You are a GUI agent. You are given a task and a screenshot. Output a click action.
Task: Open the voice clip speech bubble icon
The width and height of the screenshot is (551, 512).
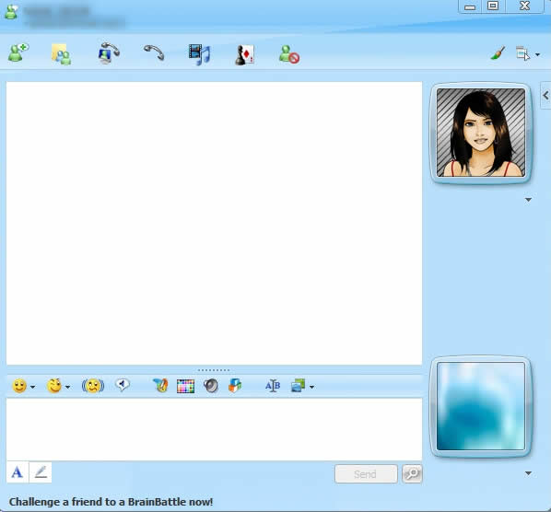point(123,385)
